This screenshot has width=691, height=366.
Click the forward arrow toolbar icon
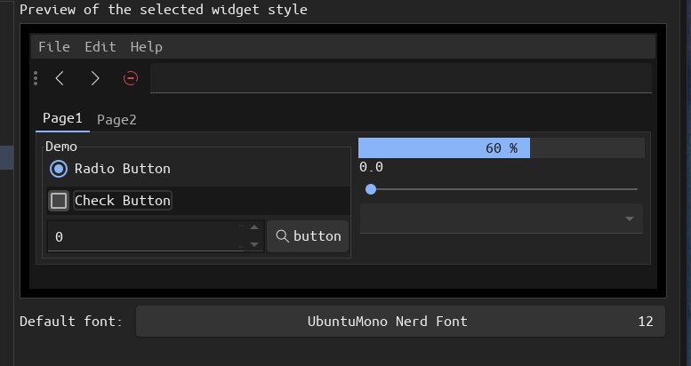(95, 78)
